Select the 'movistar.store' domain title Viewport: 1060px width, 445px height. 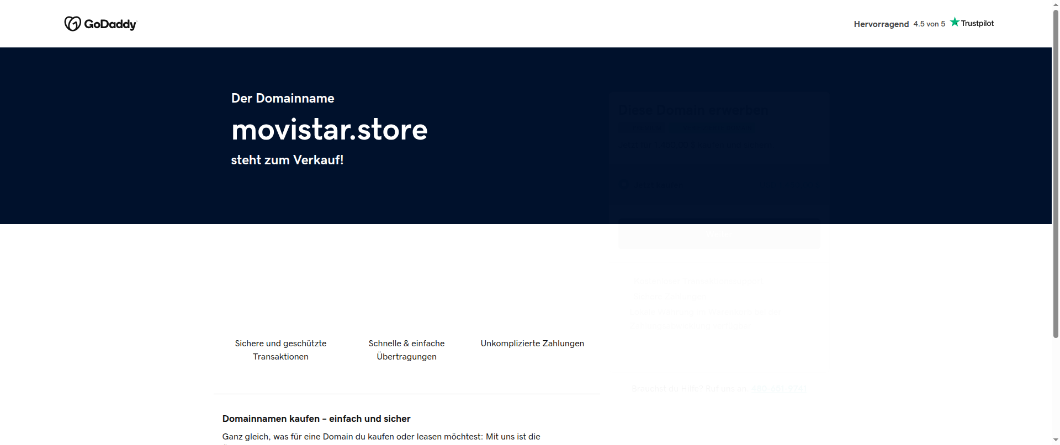[330, 130]
